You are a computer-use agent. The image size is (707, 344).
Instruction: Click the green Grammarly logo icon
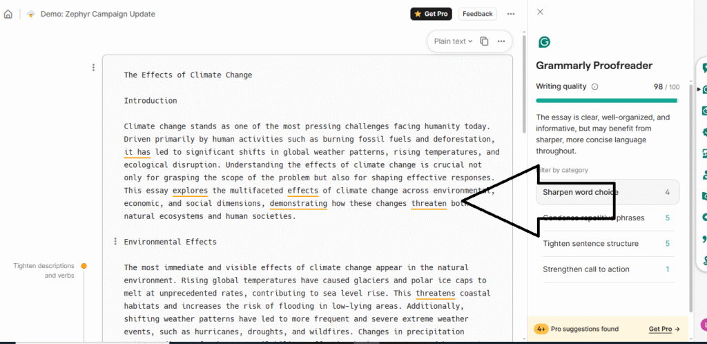pyautogui.click(x=544, y=42)
